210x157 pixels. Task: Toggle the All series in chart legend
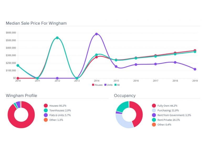tap(118, 85)
